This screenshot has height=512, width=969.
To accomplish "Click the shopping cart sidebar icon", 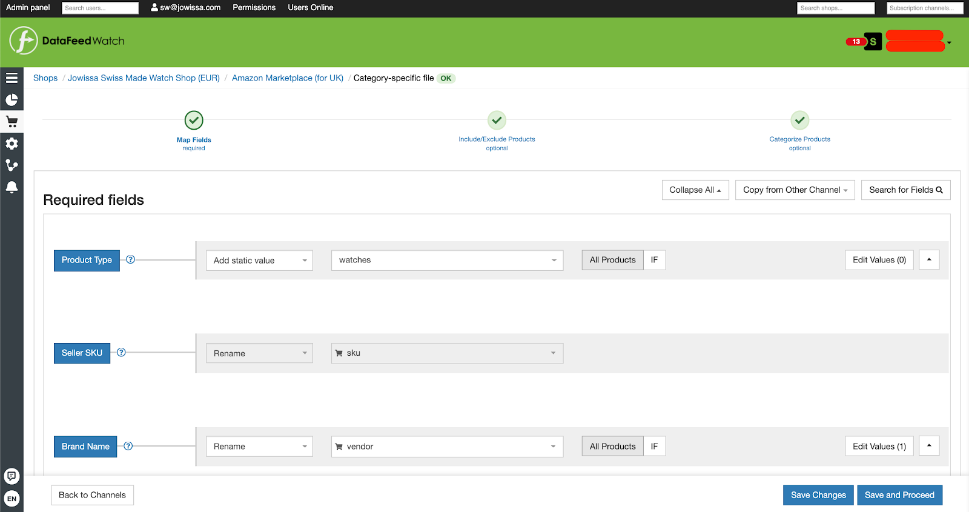I will [x=12, y=121].
